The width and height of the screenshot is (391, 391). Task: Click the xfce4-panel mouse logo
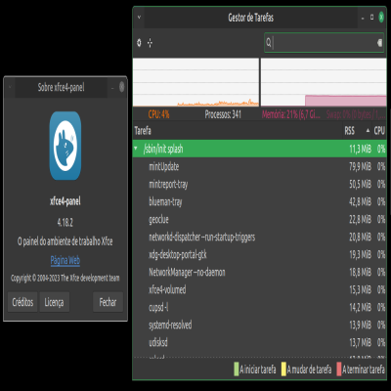[65, 146]
